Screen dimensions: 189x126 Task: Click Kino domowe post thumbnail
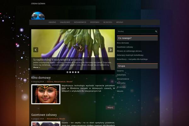(46, 94)
